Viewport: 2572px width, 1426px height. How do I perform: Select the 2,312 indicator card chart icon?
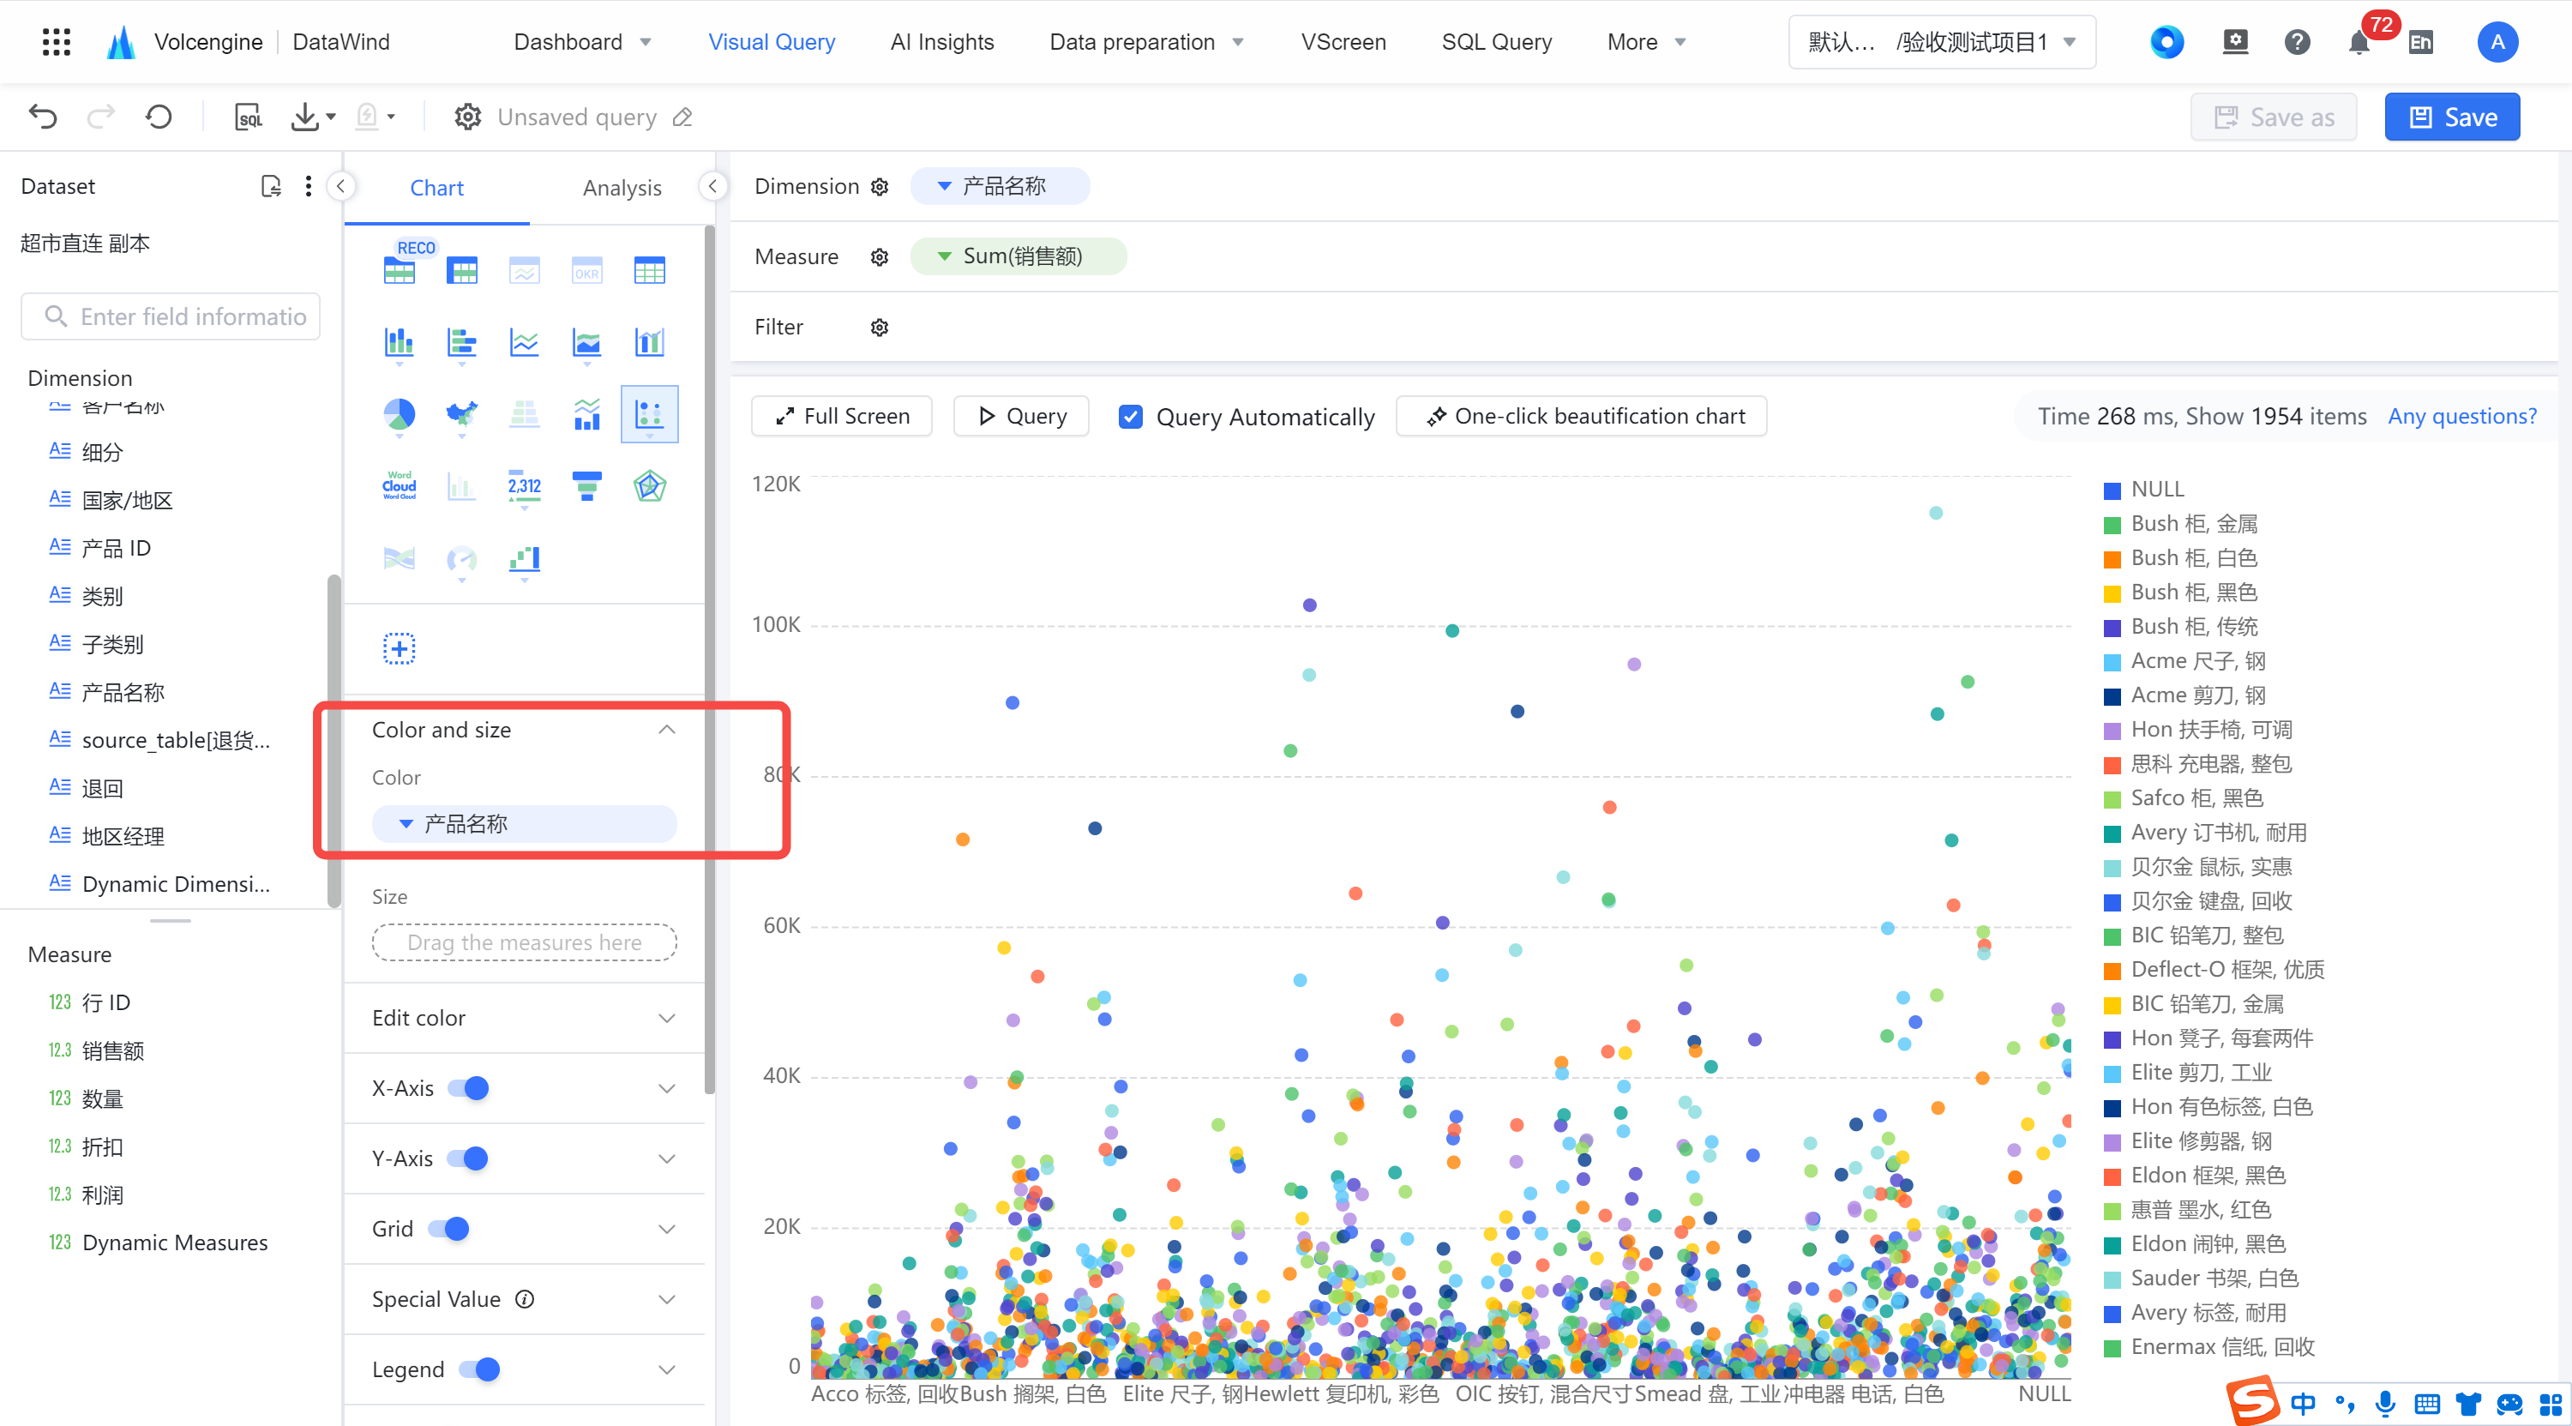click(x=523, y=485)
